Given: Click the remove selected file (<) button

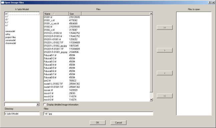Looking at the screenshot, I should coord(165,73).
